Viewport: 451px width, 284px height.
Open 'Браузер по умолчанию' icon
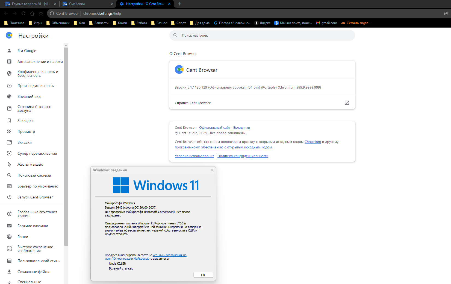point(9,186)
